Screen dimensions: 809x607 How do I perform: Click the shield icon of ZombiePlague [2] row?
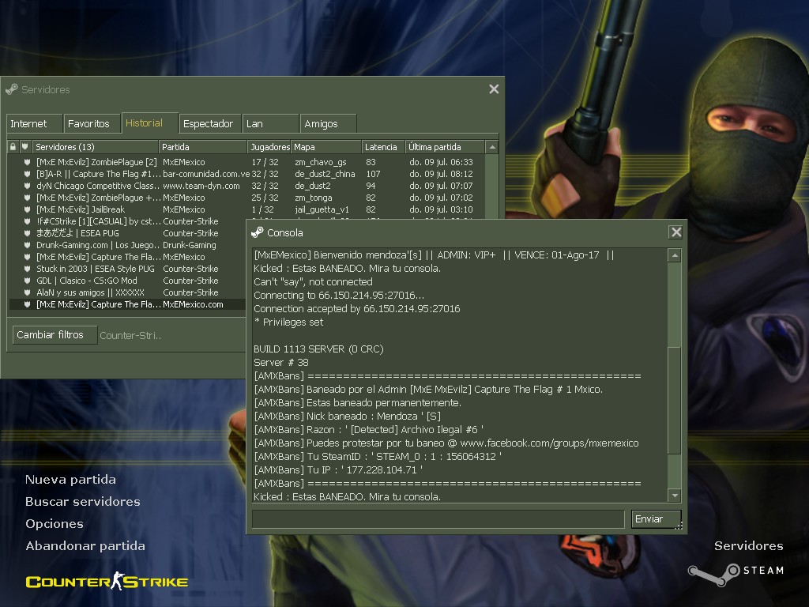coord(27,162)
